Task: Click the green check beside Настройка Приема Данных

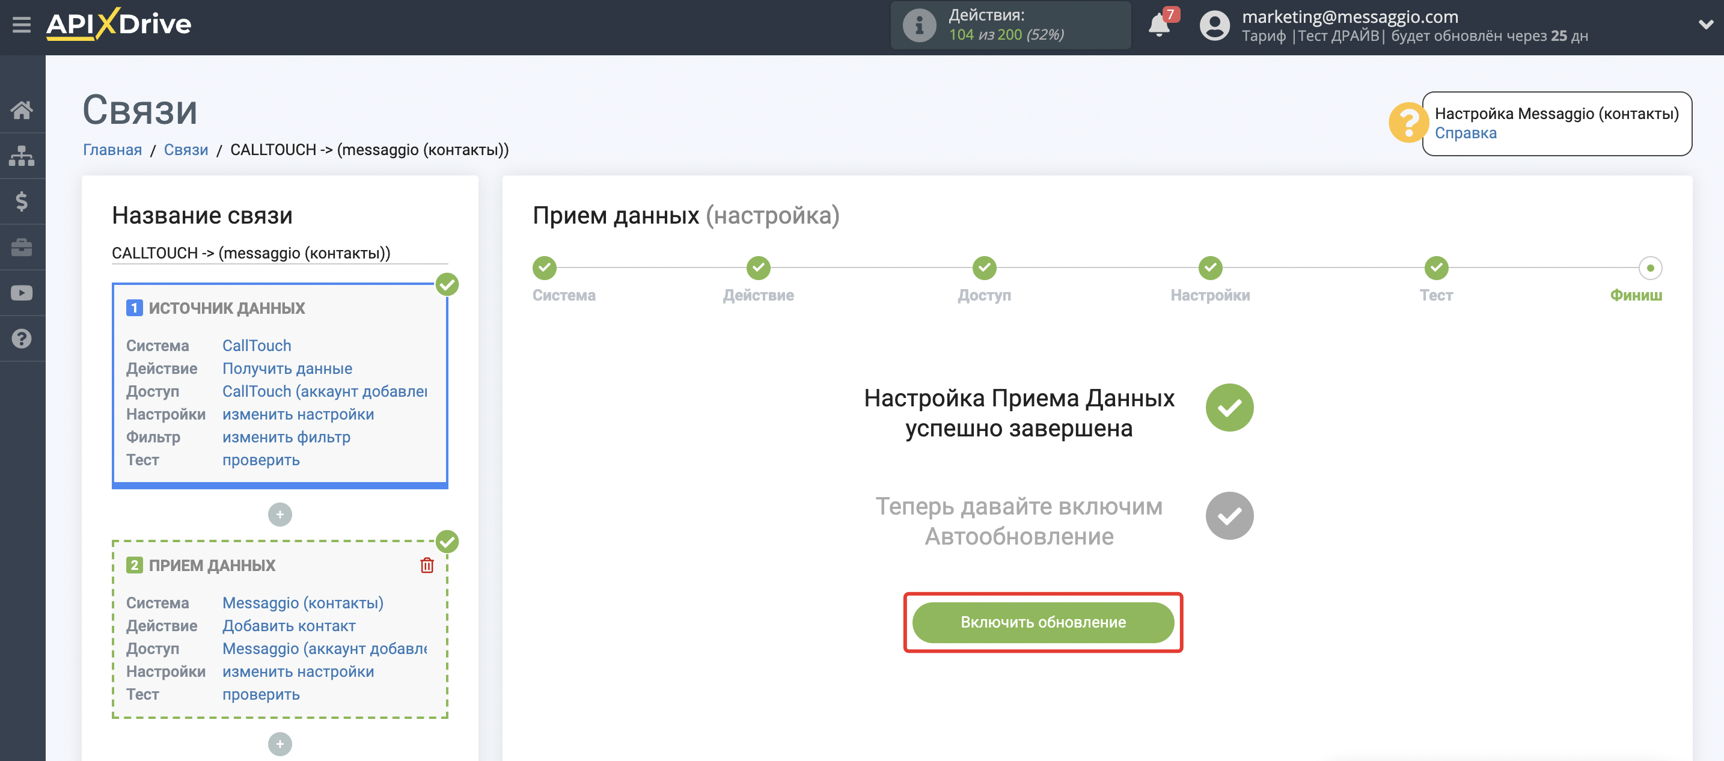Action: [x=1229, y=407]
